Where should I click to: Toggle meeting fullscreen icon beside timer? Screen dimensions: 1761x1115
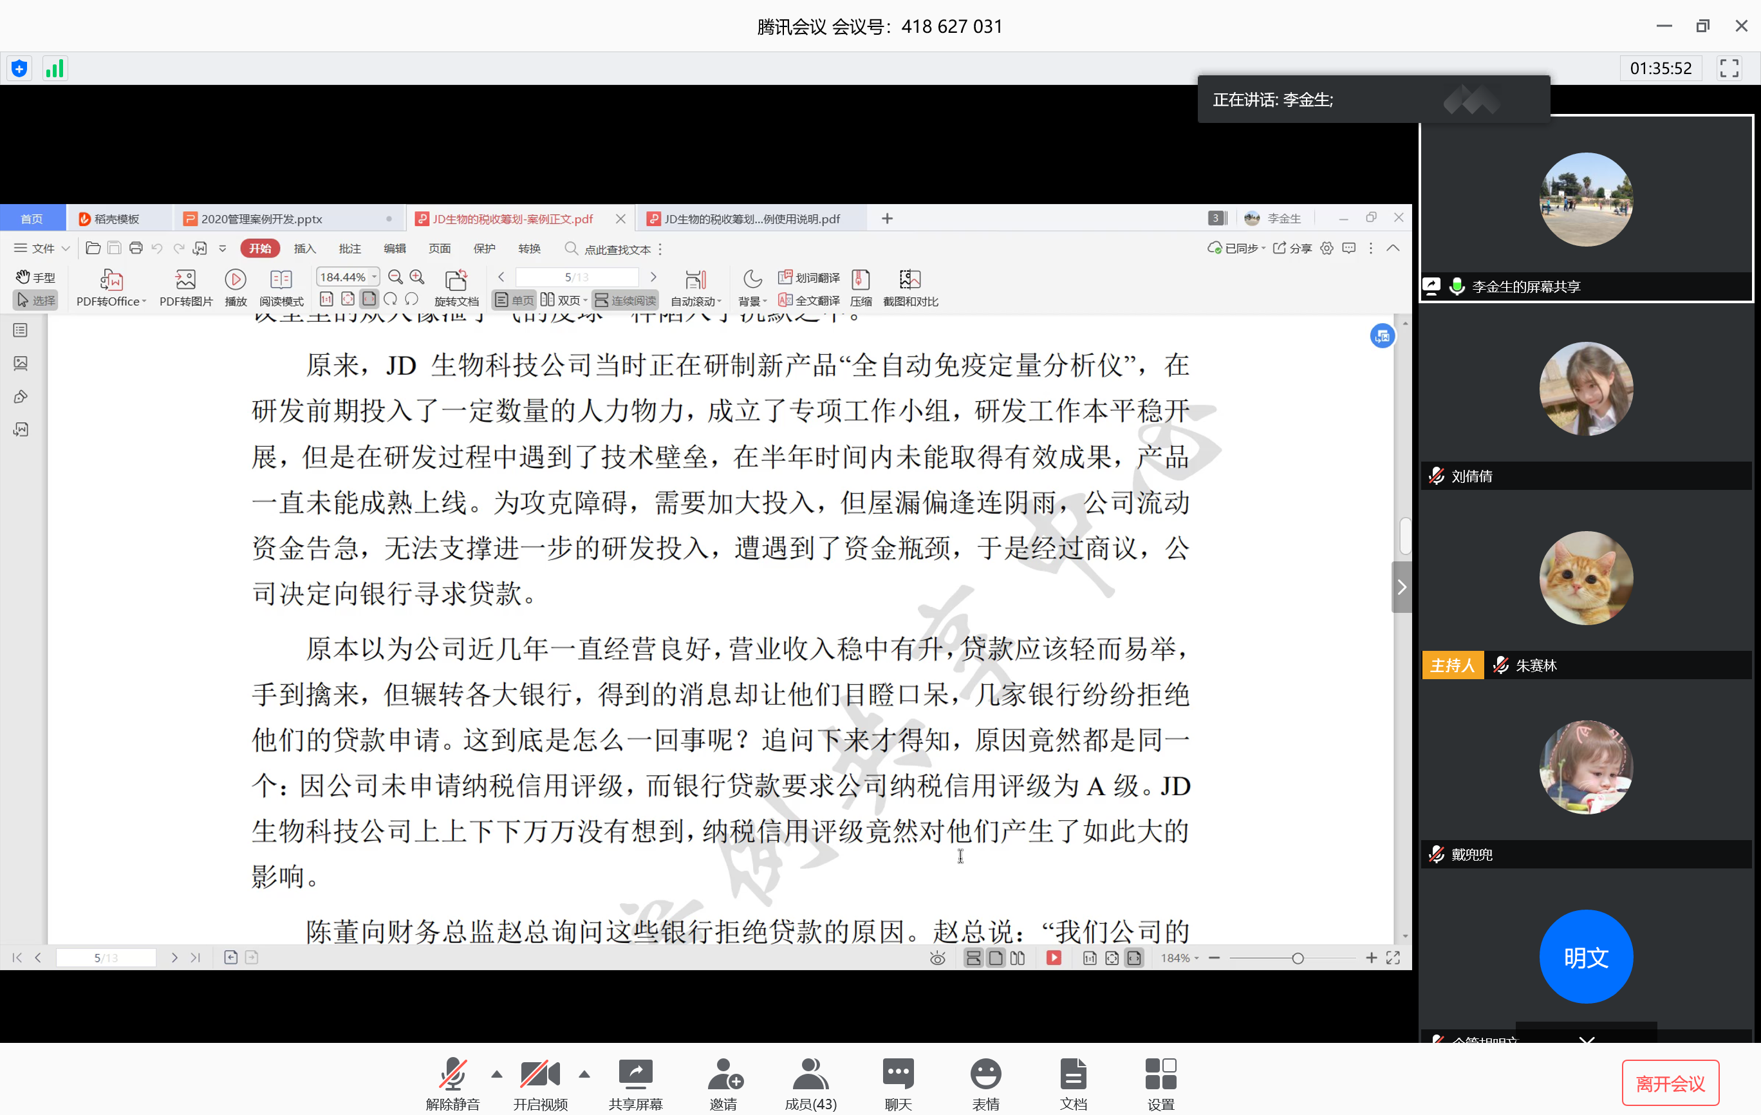[x=1729, y=68]
